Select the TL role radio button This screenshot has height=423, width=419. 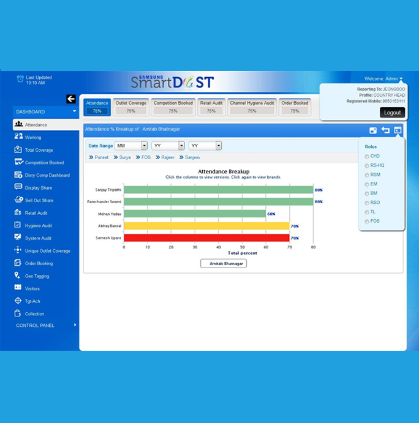367,212
